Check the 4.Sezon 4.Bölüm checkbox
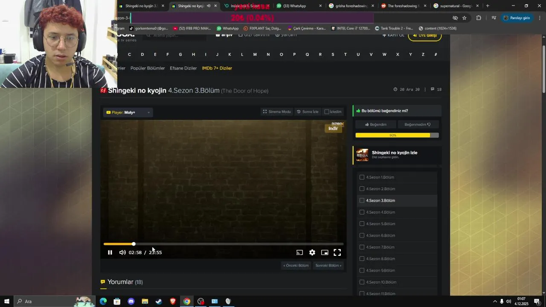Screen dimensions: 546x307 362,212
